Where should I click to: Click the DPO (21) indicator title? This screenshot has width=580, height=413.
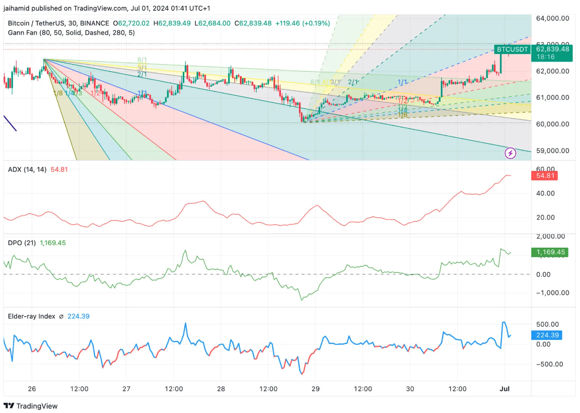coord(22,243)
